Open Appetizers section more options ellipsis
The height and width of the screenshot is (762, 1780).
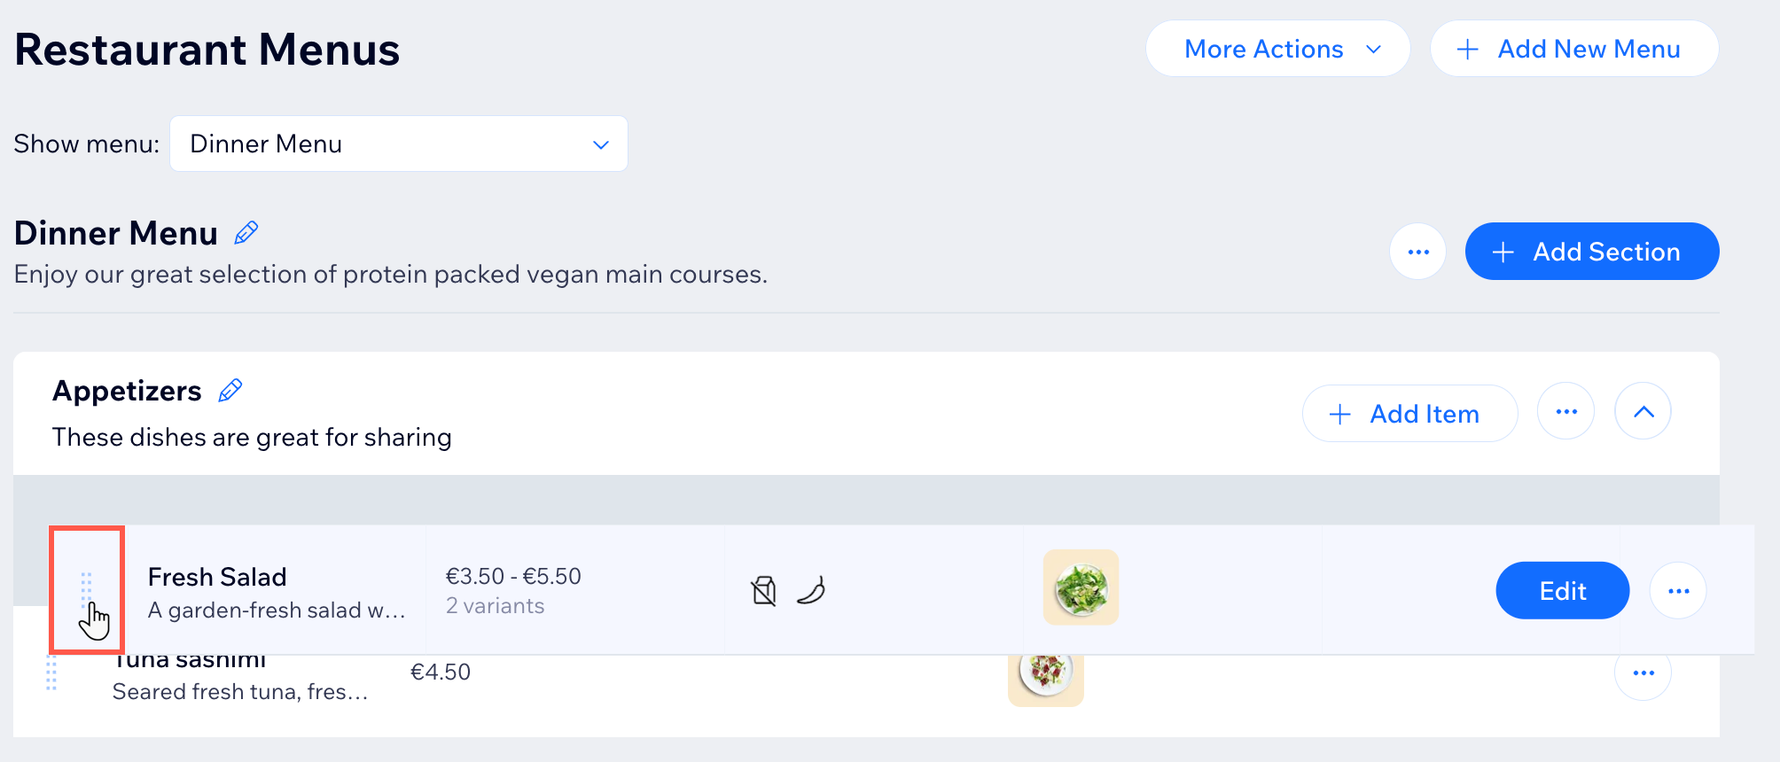[1566, 411]
